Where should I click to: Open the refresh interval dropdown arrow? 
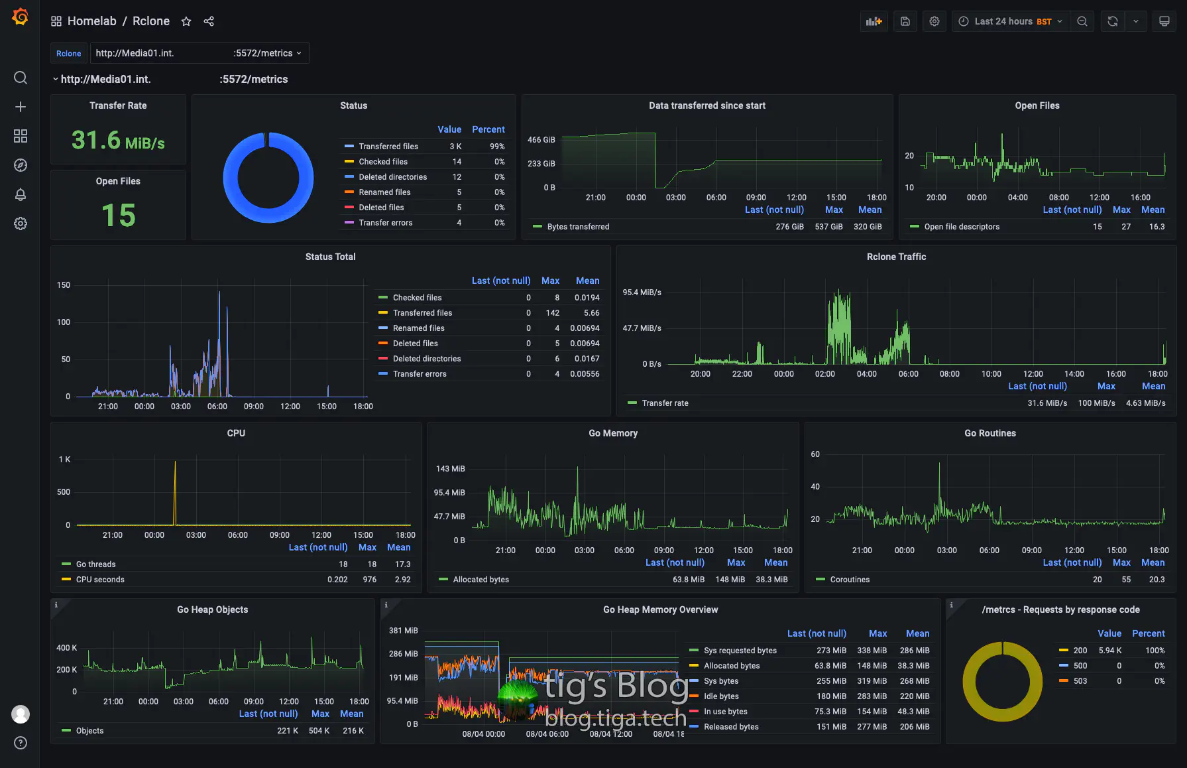click(1136, 21)
